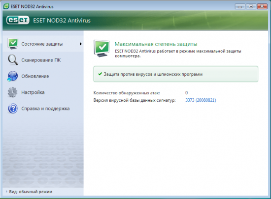Expand the Вид: обычный режим triangle
The image size is (271, 199).
pos(6,192)
